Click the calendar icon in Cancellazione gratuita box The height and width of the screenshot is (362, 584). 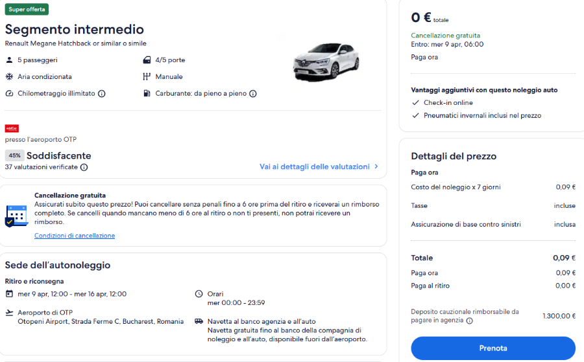pyautogui.click(x=16, y=216)
